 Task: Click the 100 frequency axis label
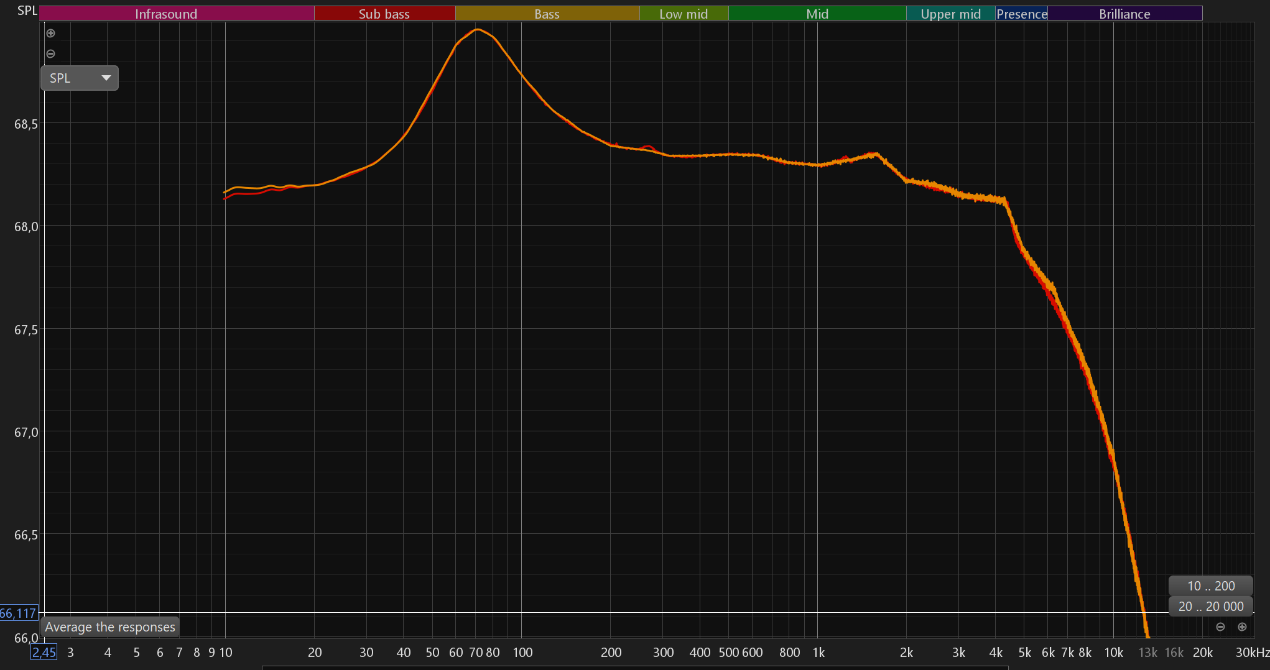point(522,653)
